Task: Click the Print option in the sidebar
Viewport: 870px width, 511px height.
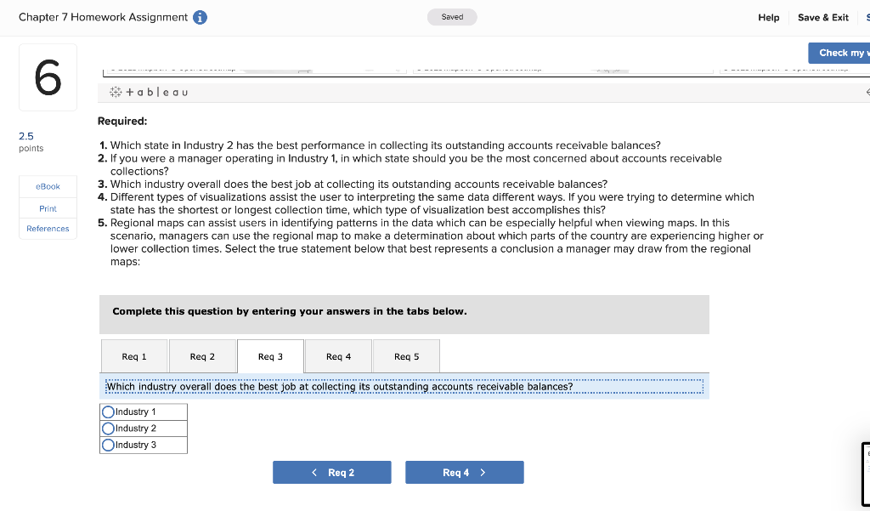Action: point(48,208)
